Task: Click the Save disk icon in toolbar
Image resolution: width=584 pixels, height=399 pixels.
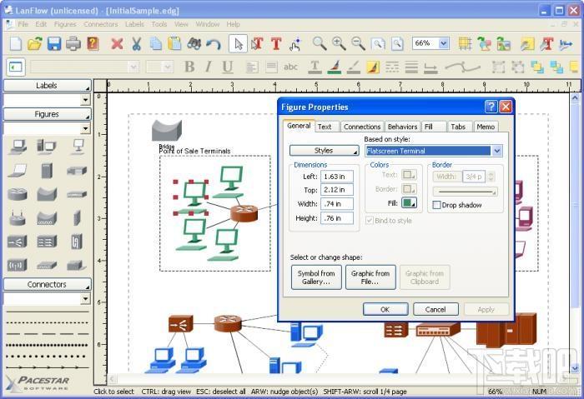Action: [53, 43]
